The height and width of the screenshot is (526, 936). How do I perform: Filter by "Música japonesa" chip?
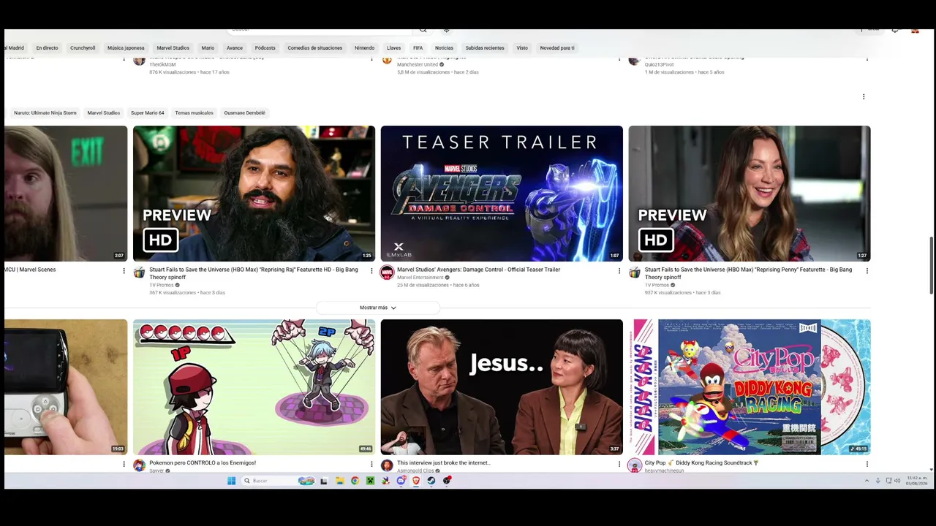[126, 48]
